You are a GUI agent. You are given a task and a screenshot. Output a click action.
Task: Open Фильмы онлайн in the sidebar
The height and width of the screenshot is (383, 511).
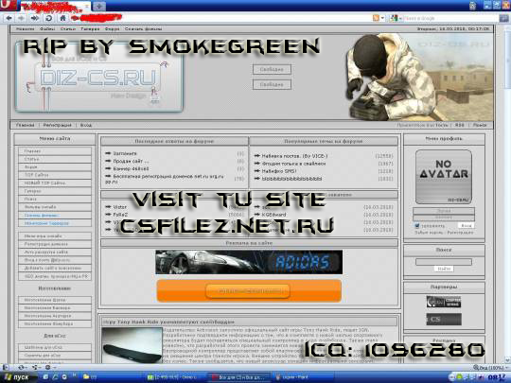(x=55, y=207)
